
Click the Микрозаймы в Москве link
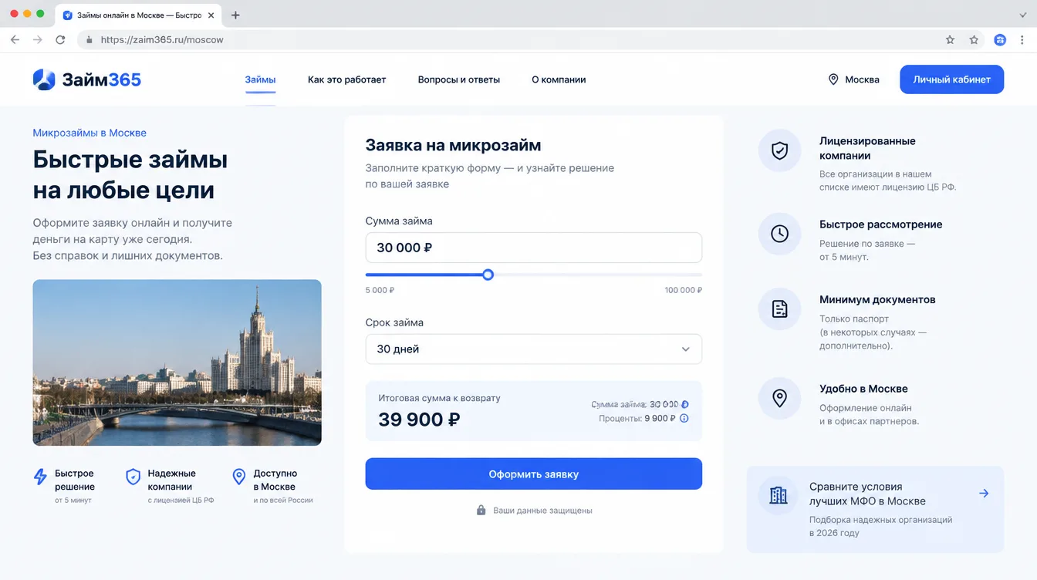pos(90,133)
